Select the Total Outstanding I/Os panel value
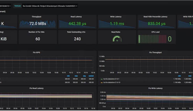Viewport: 193px width, 111px height. pyautogui.click(x=77, y=39)
